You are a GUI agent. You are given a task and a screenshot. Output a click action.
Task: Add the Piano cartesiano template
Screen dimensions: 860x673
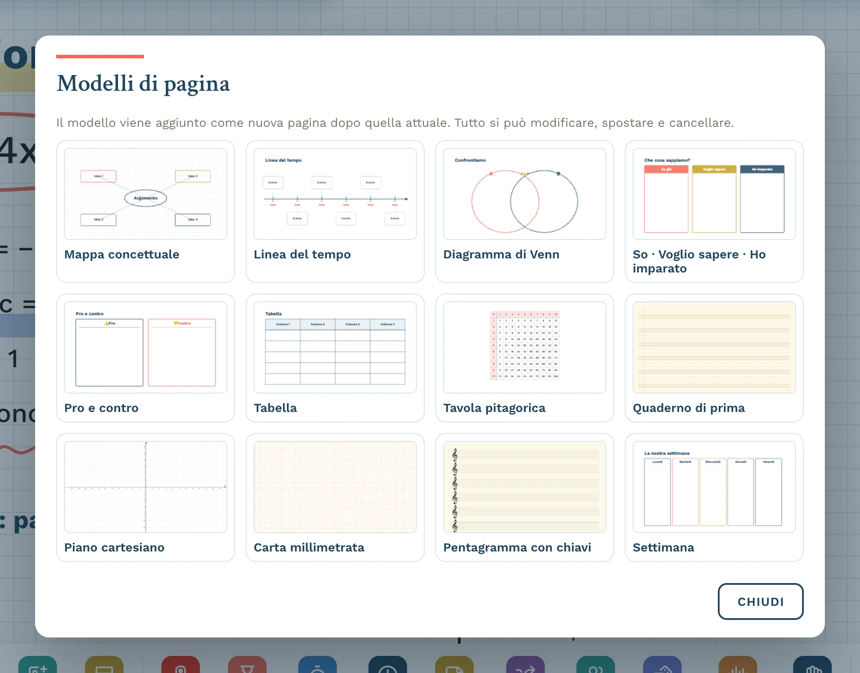point(146,498)
